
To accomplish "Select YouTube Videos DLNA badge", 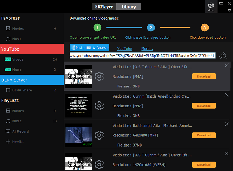I will coord(8,59).
